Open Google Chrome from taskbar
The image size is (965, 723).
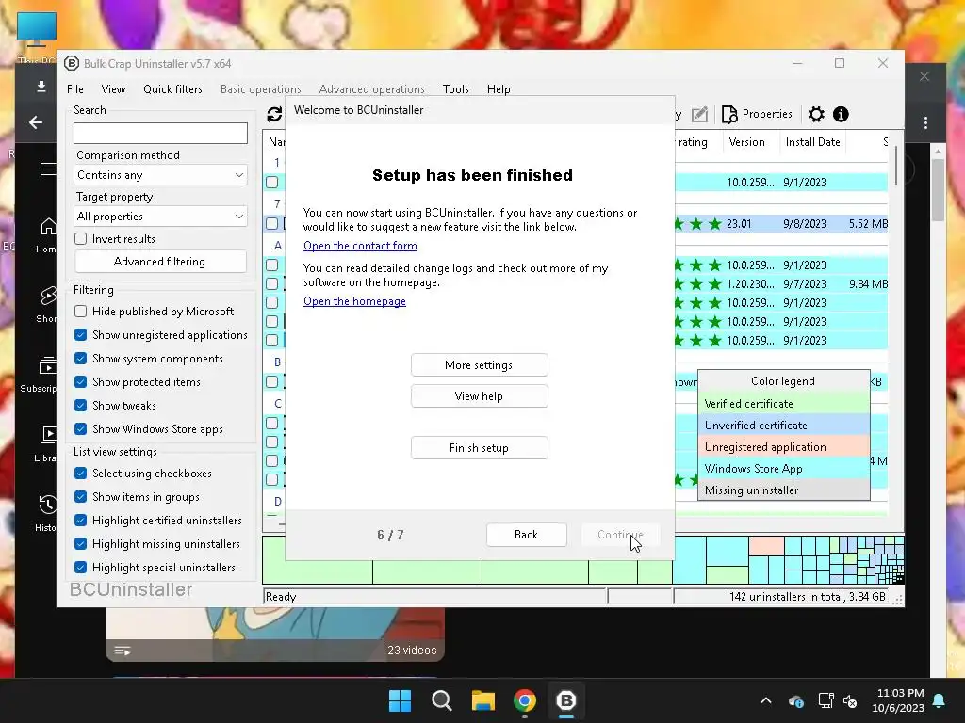pyautogui.click(x=524, y=700)
